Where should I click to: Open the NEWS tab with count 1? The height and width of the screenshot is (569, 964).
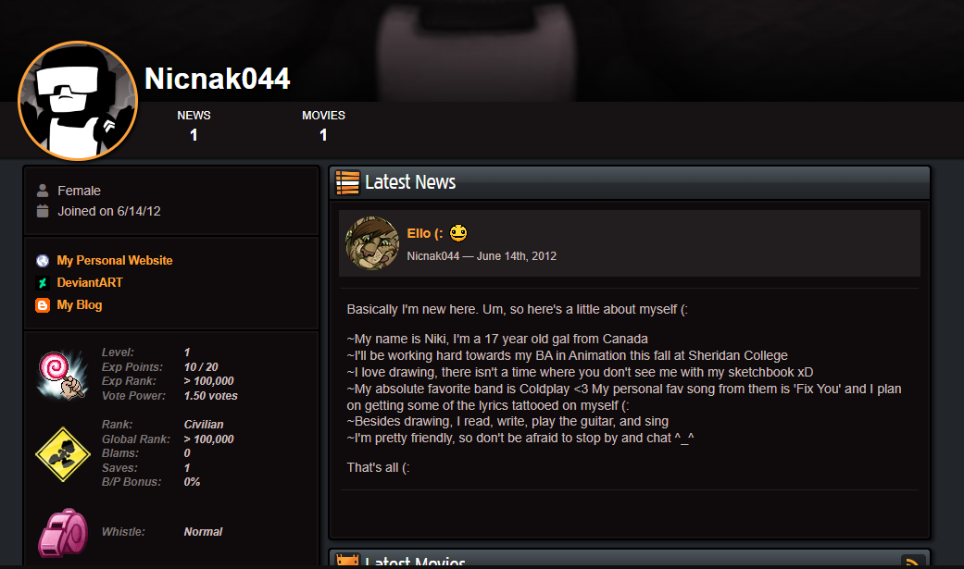[194, 125]
